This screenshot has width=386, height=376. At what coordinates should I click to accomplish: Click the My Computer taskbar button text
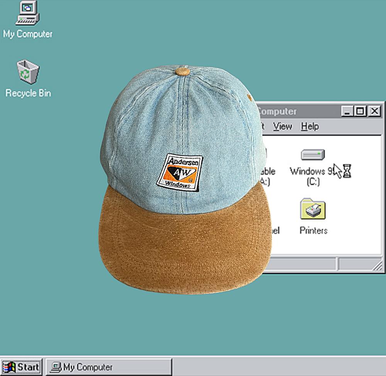88,367
